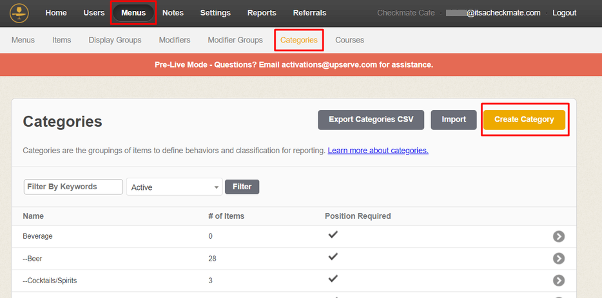Open the Beverage row arrow icon
The width and height of the screenshot is (602, 298).
click(x=558, y=236)
